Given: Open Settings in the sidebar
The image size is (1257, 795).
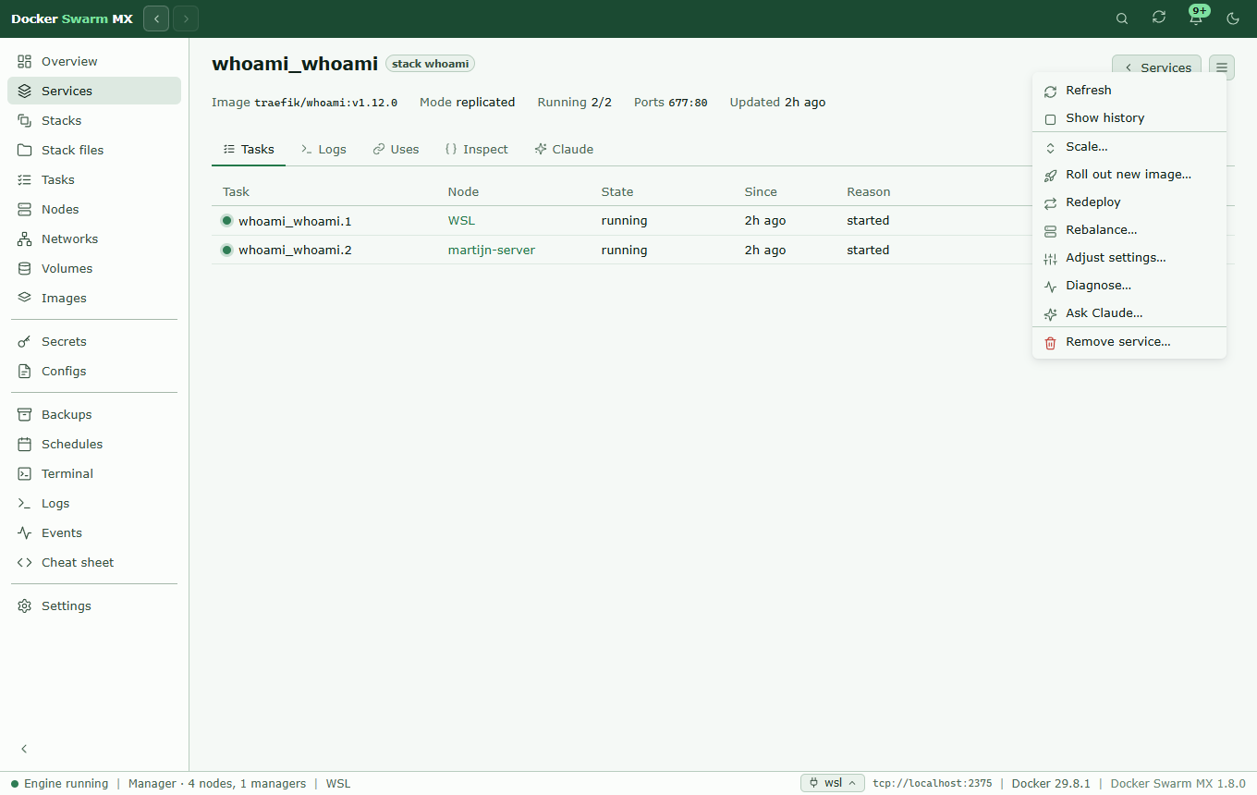Looking at the screenshot, I should (x=94, y=605).
